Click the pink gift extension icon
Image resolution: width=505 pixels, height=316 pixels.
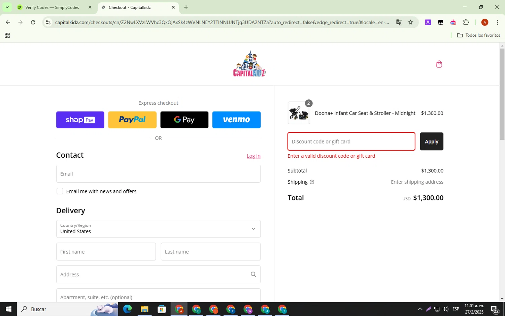(453, 22)
